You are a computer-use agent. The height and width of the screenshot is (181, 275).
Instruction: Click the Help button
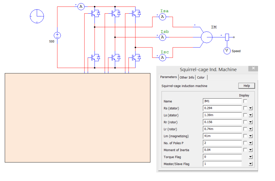(x=246, y=86)
